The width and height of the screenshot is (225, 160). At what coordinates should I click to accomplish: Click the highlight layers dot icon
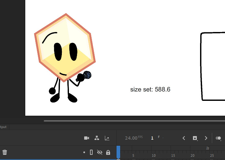[x=84, y=152]
